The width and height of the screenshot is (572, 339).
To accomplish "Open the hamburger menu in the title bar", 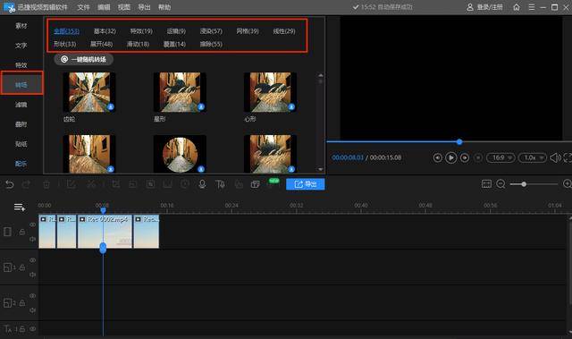I will pyautogui.click(x=532, y=7).
